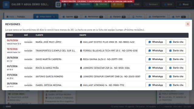This screenshot has height=109, width=194.
Task: Click equipment JUNKERS CERASTAR ZSR 24 text
Action: [98, 68]
